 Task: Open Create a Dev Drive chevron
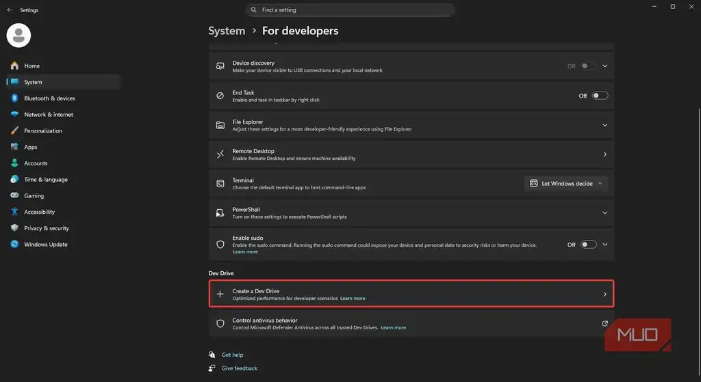(605, 294)
